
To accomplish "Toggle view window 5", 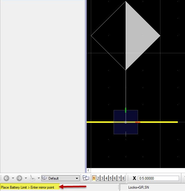I will point(111,178).
